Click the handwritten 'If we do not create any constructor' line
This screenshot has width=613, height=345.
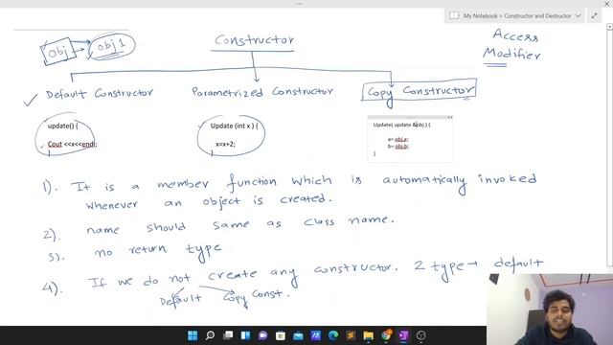coord(242,276)
